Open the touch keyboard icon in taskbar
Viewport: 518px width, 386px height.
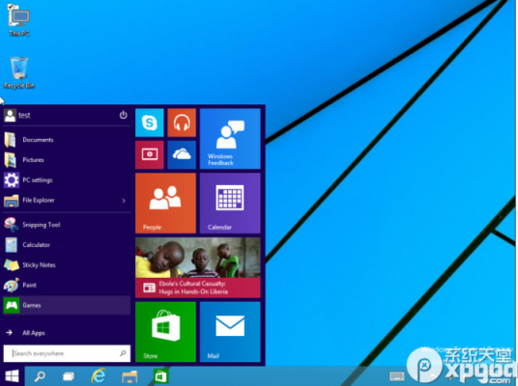pyautogui.click(x=397, y=376)
